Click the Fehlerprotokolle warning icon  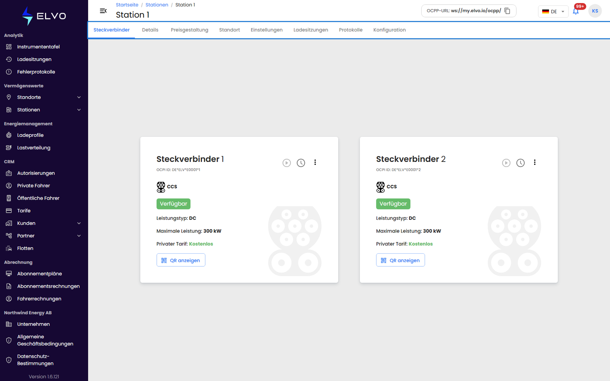9,72
